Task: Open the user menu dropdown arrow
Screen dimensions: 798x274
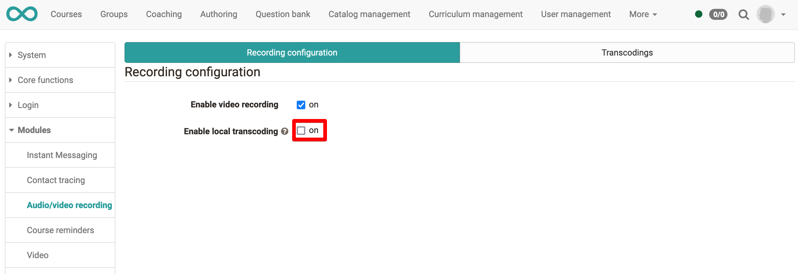Action: [783, 15]
